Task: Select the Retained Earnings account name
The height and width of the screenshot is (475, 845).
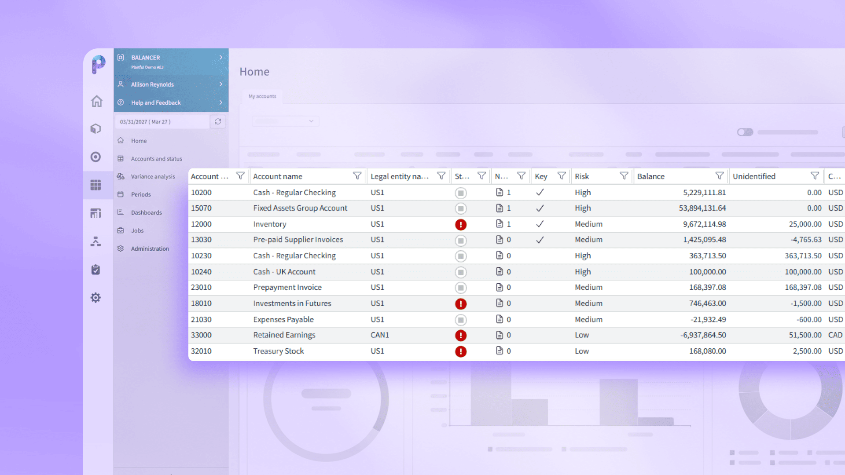Action: (x=284, y=335)
